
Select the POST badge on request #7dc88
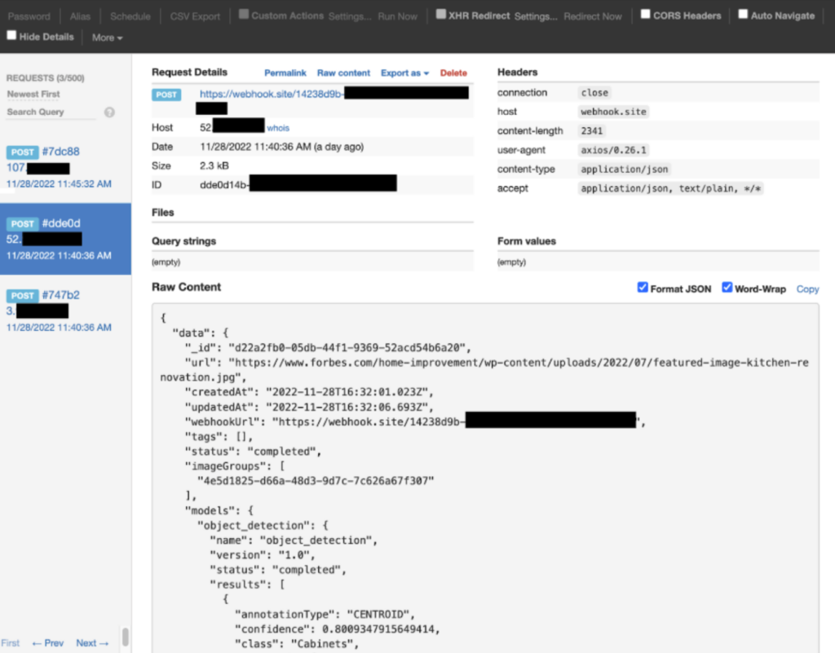[22, 152]
